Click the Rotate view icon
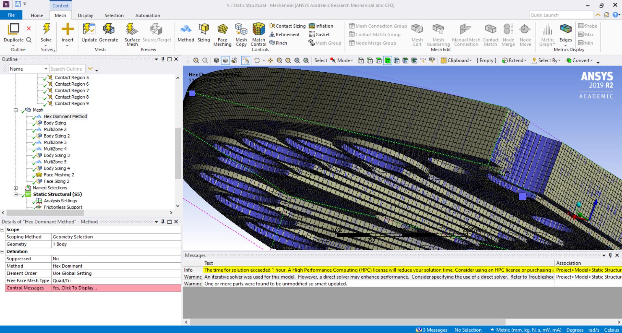622x333 pixels. pos(257,60)
